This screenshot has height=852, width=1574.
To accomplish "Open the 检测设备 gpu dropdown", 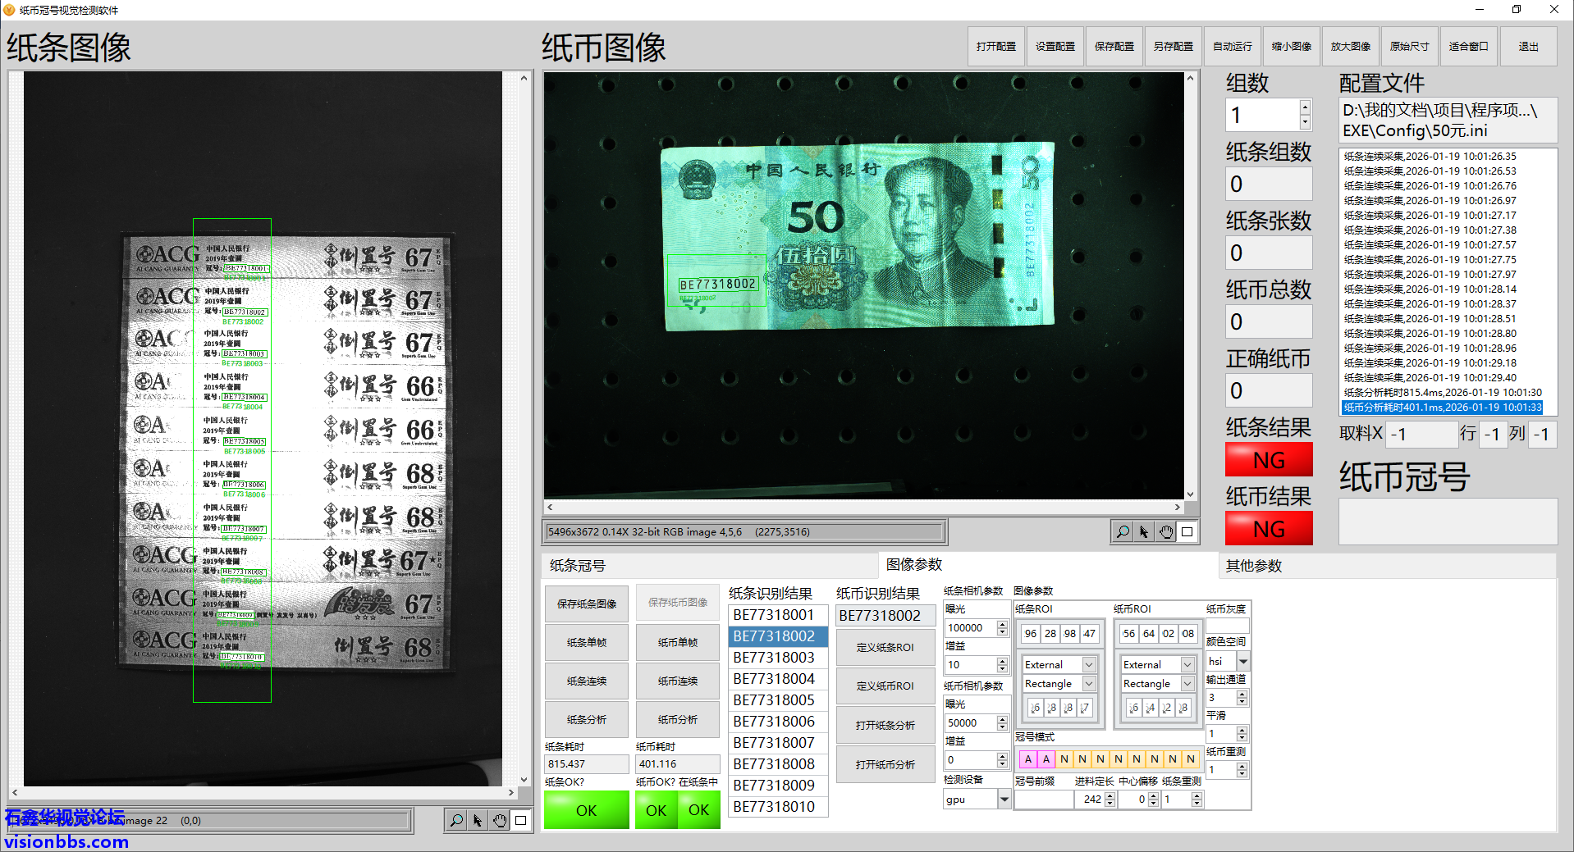I will tap(1004, 800).
